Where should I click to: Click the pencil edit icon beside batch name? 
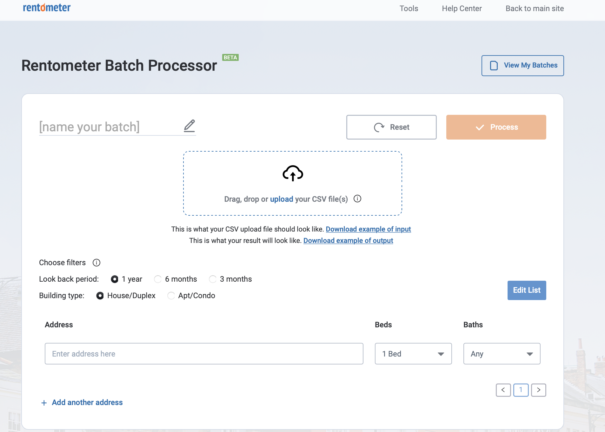(x=189, y=126)
